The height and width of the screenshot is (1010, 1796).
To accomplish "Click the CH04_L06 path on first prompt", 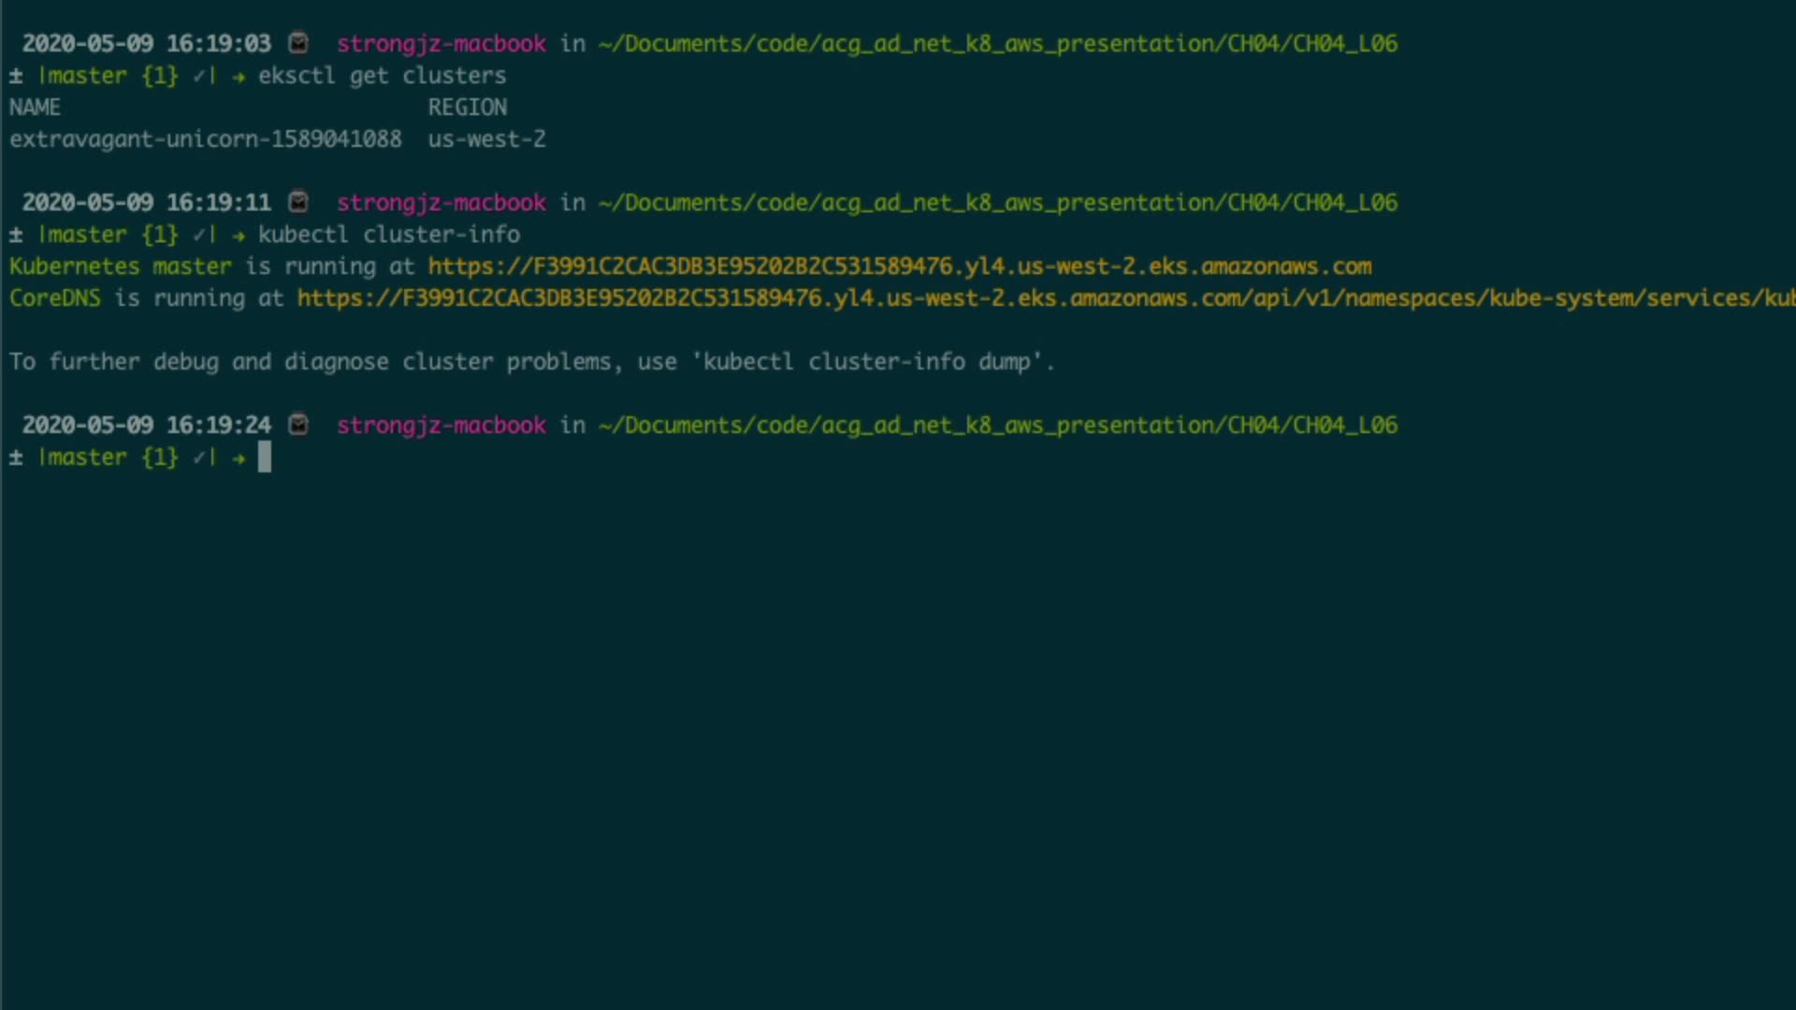I will [x=1345, y=44].
